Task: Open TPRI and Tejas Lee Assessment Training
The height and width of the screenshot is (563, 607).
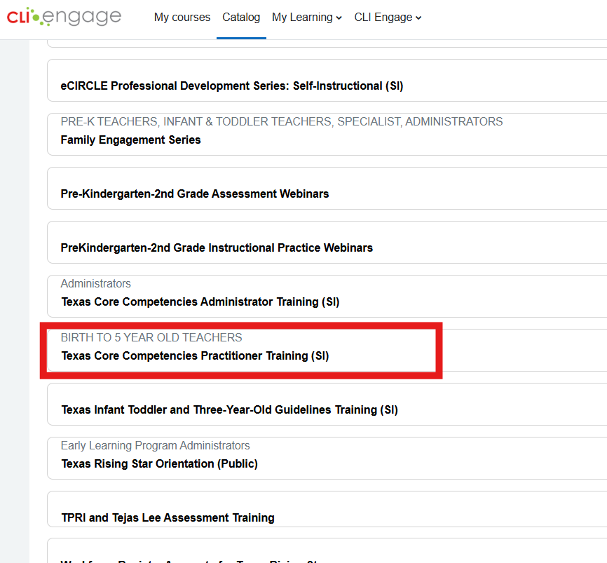Action: pyautogui.click(x=168, y=518)
